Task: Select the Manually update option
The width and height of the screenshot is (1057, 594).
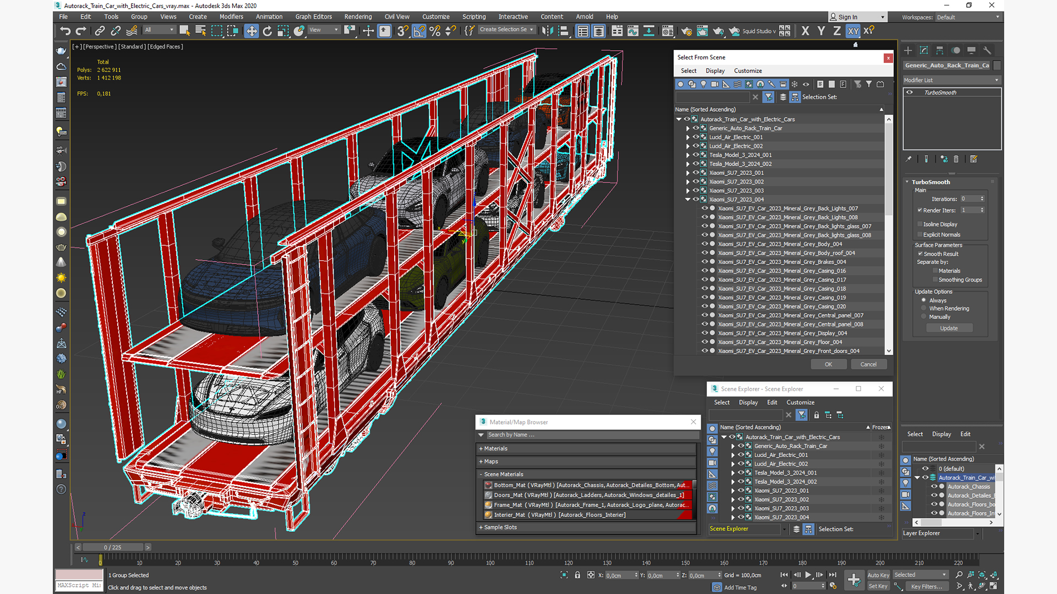Action: 924,316
